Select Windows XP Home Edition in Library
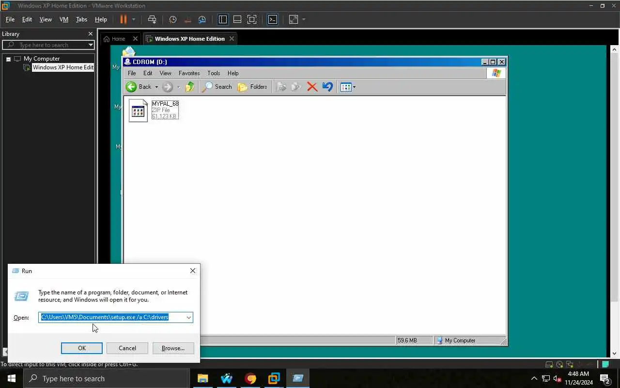This screenshot has height=388, width=620. click(x=63, y=67)
